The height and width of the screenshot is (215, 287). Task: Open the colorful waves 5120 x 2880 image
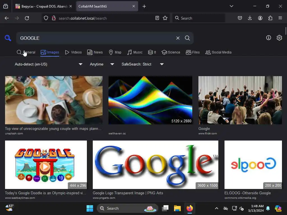150,100
